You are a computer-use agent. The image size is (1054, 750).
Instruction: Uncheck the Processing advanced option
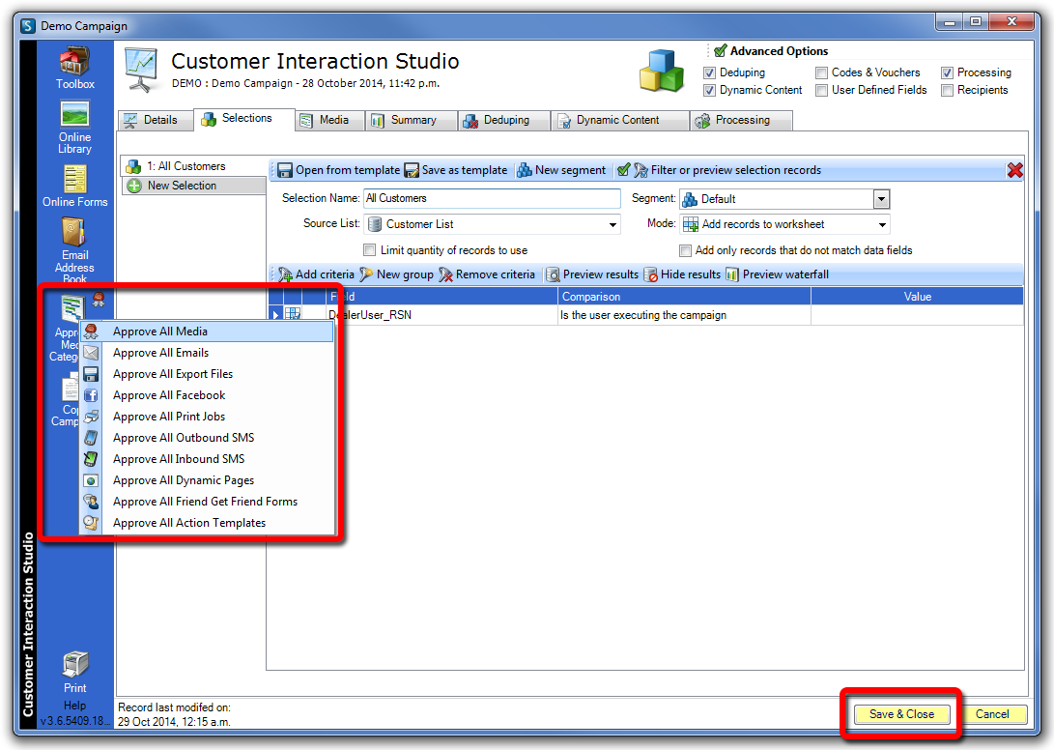[x=947, y=72]
